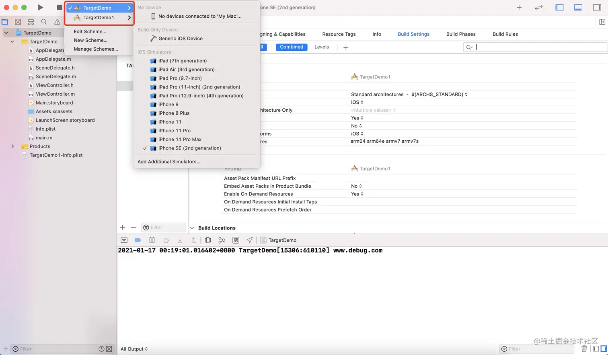This screenshot has width=608, height=355.
Task: Open the Embed Asset Packs In Product Bundle value dropdown
Action: [x=357, y=186]
